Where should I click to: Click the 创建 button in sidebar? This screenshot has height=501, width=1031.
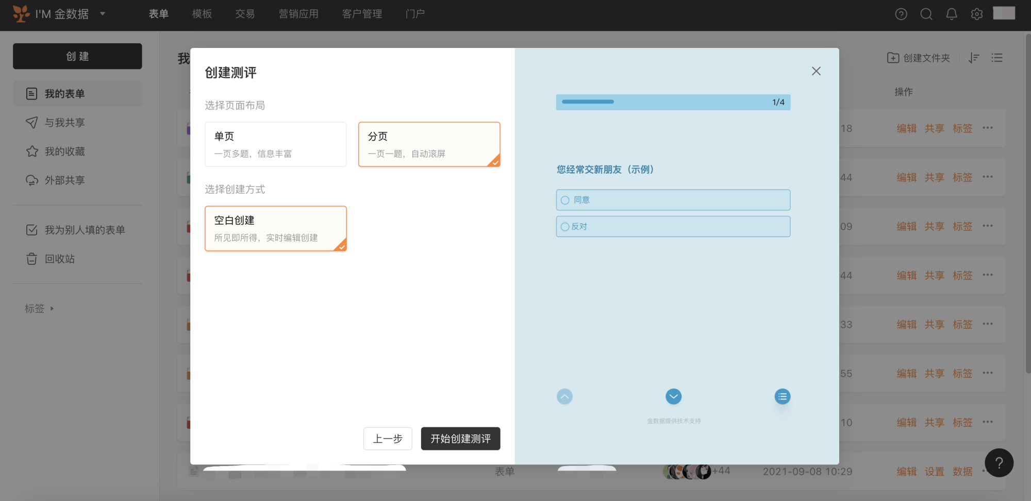click(x=77, y=56)
